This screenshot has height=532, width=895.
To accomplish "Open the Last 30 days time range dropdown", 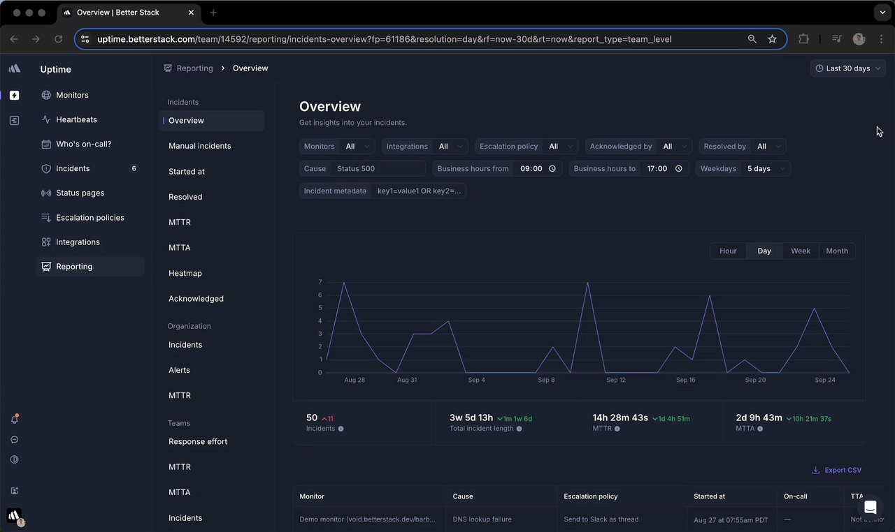I will point(847,68).
